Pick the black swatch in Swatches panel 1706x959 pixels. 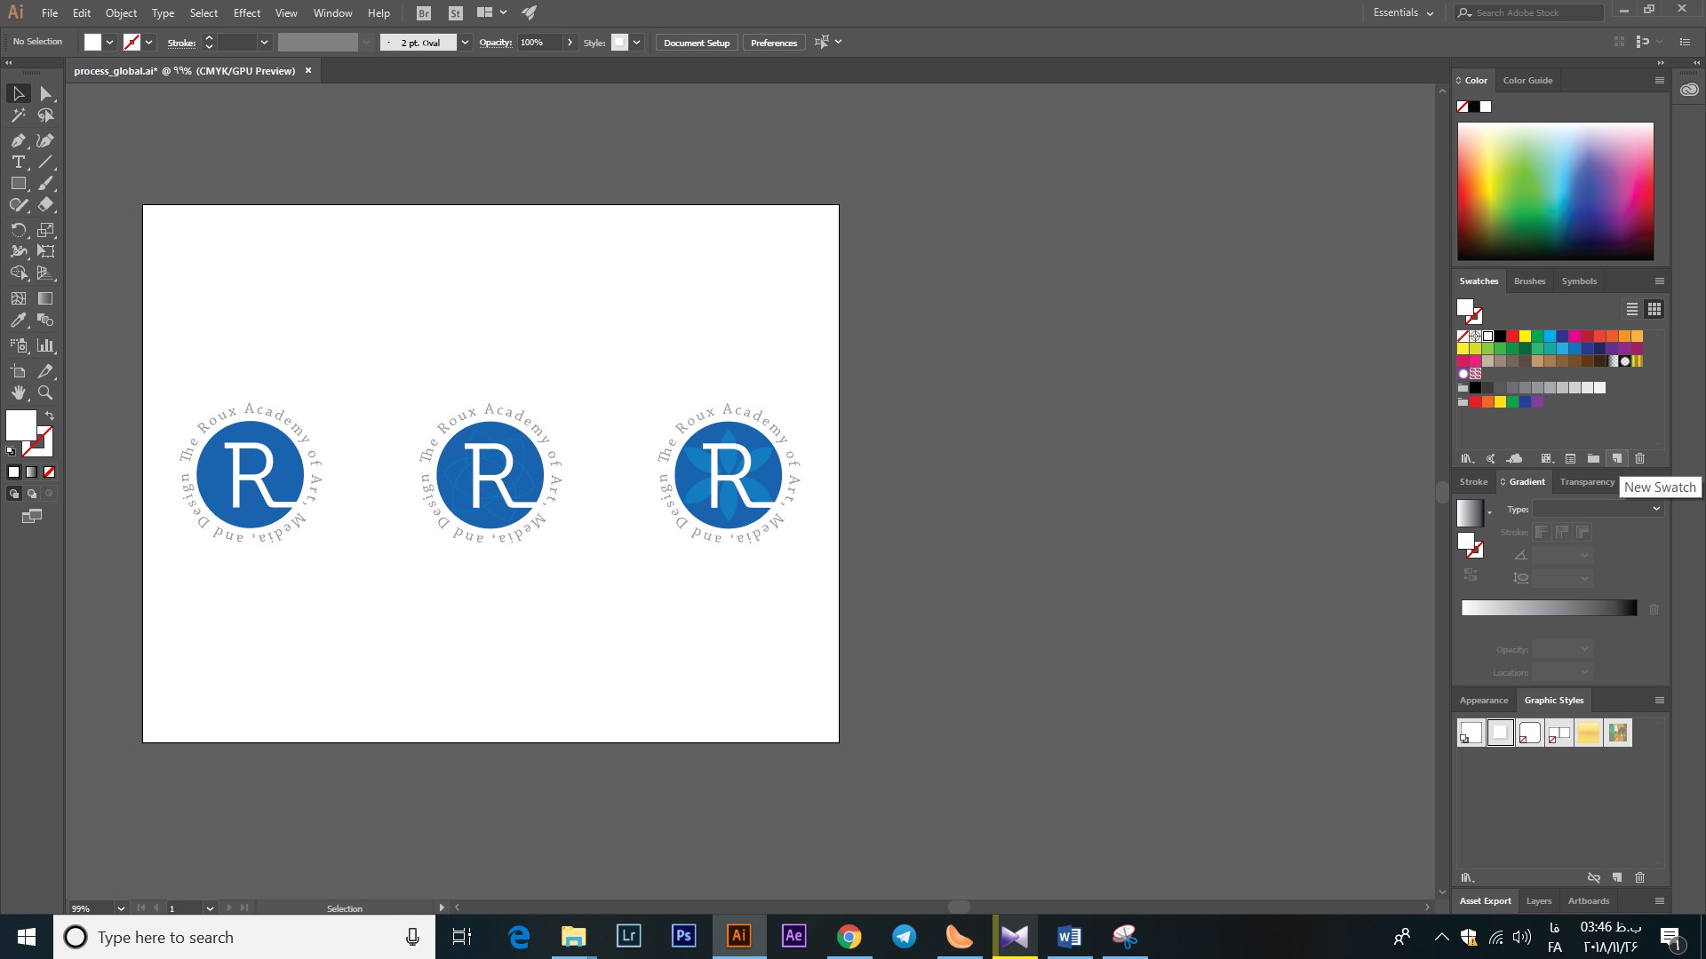1501,337
